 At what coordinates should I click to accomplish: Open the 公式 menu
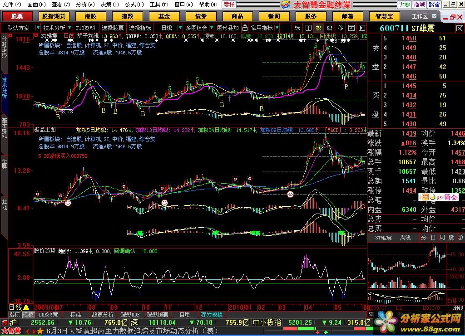tap(132, 5)
